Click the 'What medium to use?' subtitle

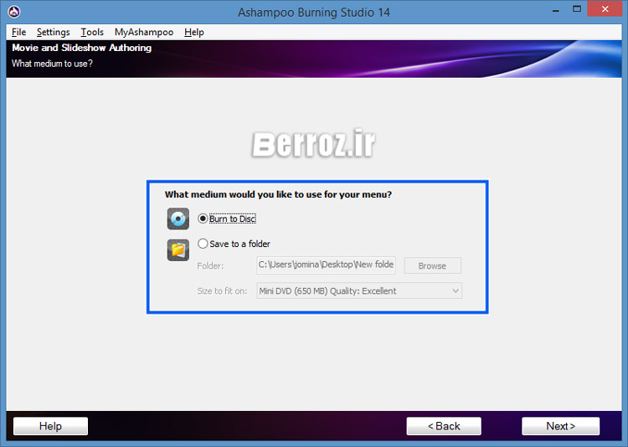coord(52,64)
